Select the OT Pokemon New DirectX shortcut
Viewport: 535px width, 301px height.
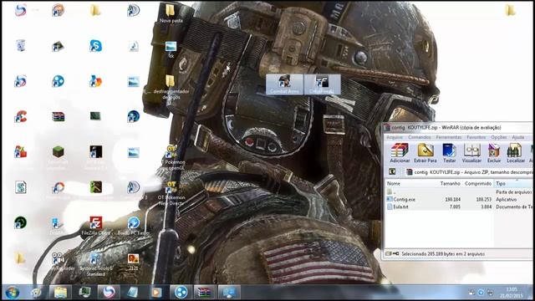(x=171, y=193)
